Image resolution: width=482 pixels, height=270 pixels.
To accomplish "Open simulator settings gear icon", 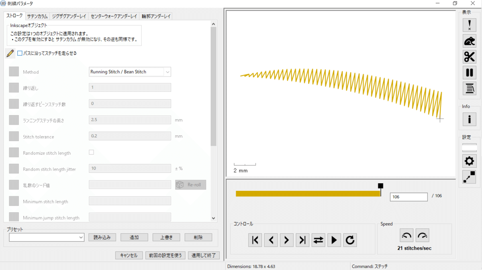I will pyautogui.click(x=469, y=161).
